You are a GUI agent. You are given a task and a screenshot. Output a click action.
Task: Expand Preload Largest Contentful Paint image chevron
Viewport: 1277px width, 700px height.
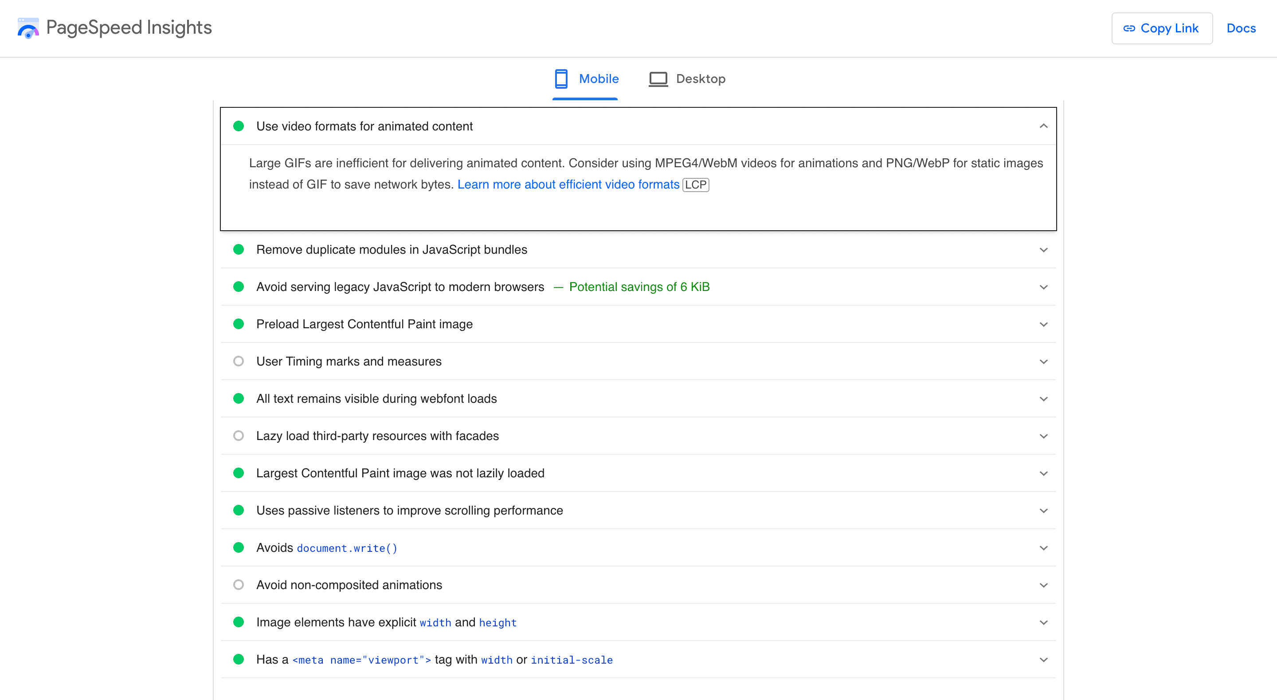(1043, 324)
